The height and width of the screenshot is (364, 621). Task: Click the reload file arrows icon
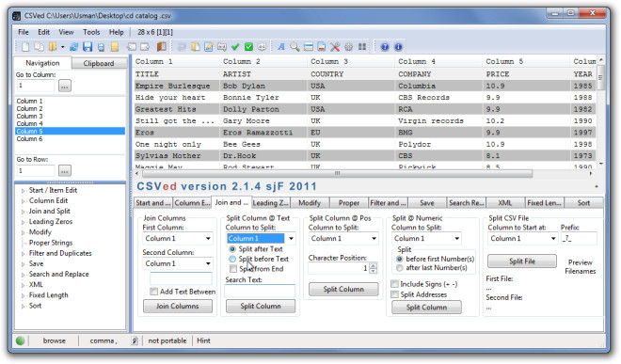click(73, 47)
